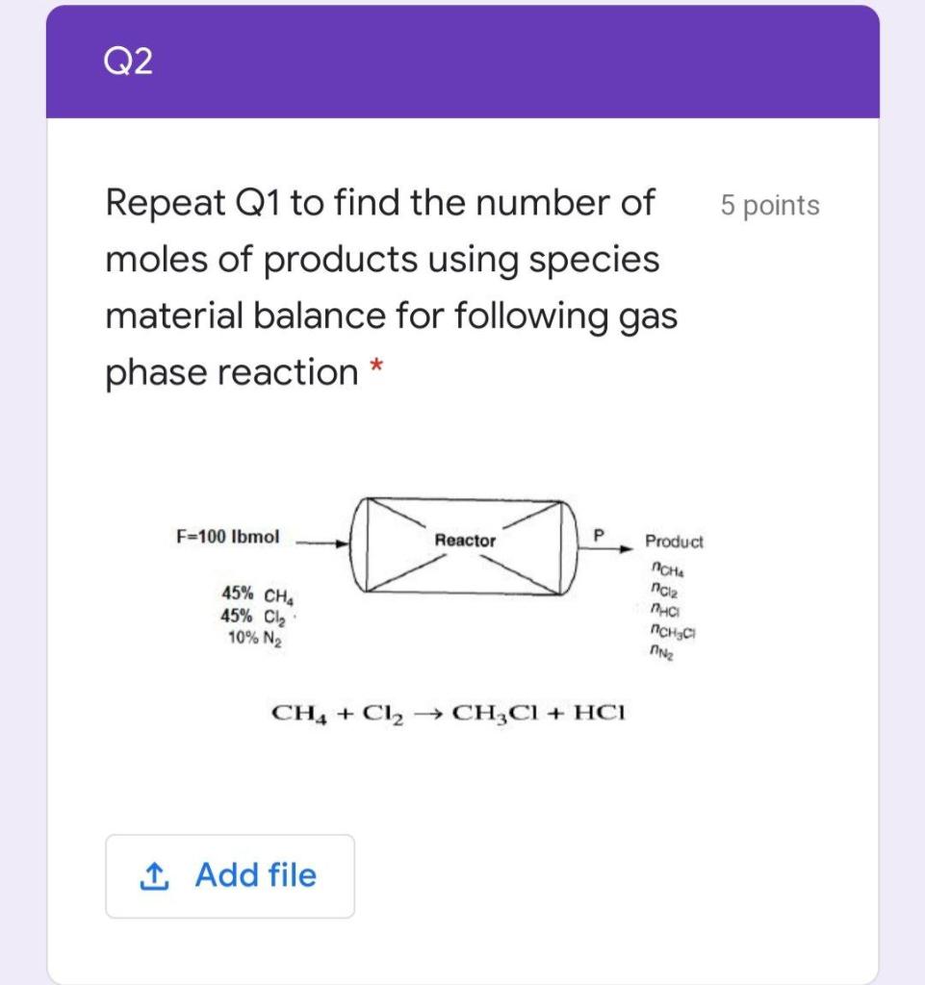Click the purple Q2 header banner
The height and width of the screenshot is (985, 925).
tap(462, 60)
